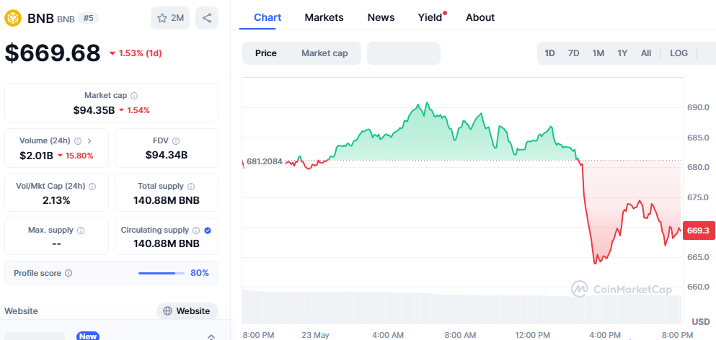Set chart range to All
The image size is (716, 340).
coord(645,53)
